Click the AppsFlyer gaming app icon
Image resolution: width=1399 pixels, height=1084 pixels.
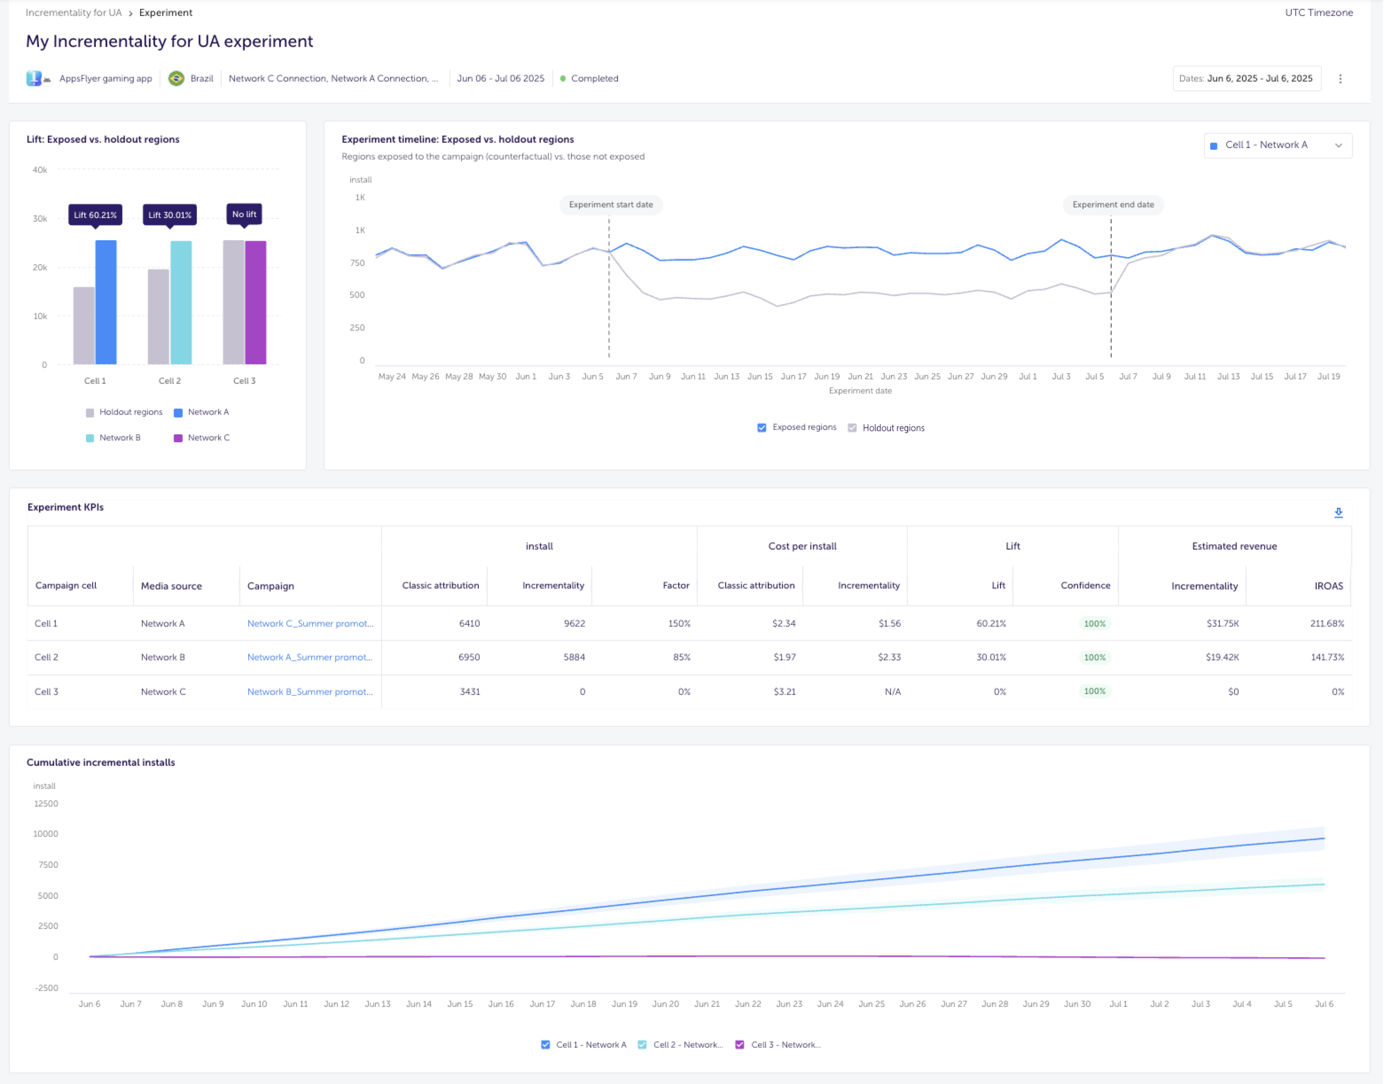(x=35, y=78)
